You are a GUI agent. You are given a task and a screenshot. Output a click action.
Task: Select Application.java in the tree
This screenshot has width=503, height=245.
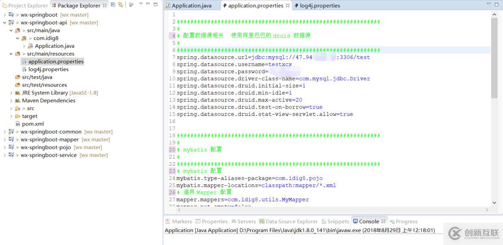pyautogui.click(x=54, y=46)
